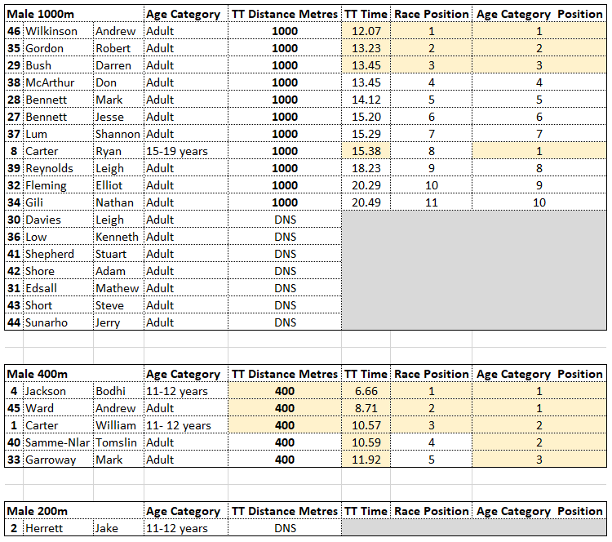Click the '11- 12 years' cell for William Carter
The width and height of the screenshot is (612, 542).
click(179, 425)
